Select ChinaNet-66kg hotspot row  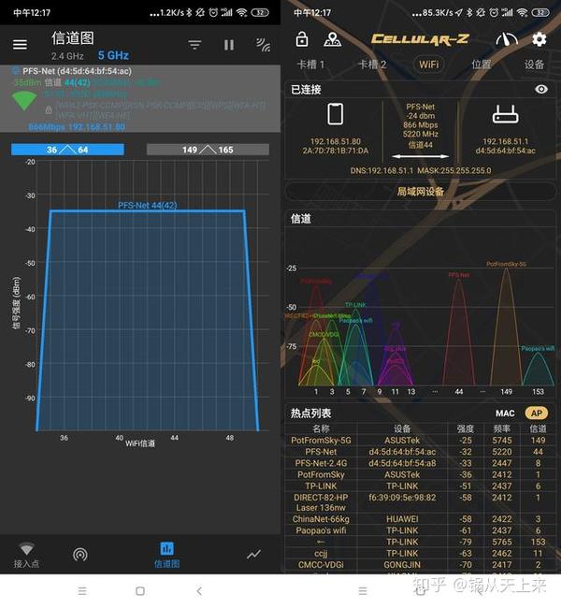(x=421, y=519)
